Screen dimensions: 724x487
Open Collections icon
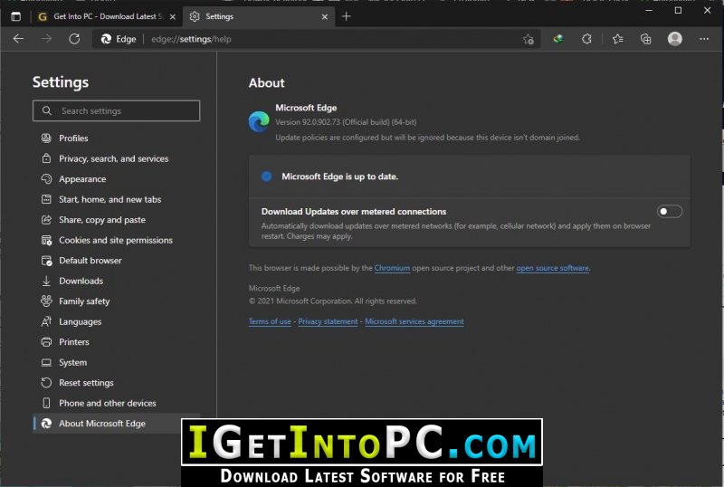pyautogui.click(x=645, y=39)
